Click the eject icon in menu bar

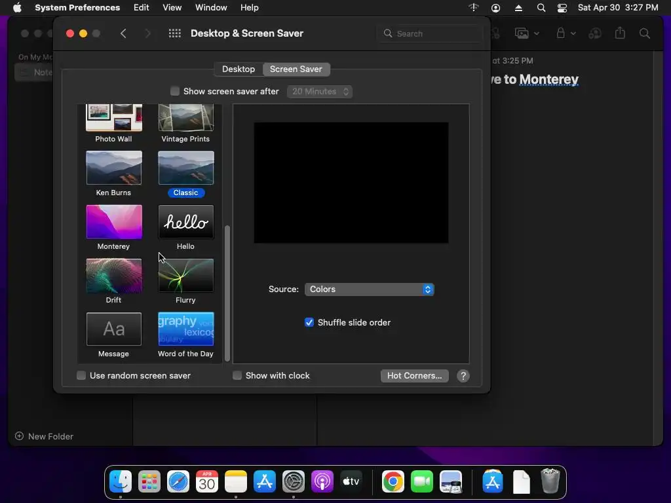[518, 8]
